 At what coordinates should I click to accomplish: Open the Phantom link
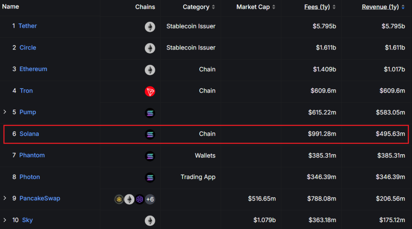(32, 155)
